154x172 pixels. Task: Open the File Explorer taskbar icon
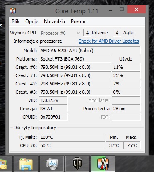click(26, 164)
